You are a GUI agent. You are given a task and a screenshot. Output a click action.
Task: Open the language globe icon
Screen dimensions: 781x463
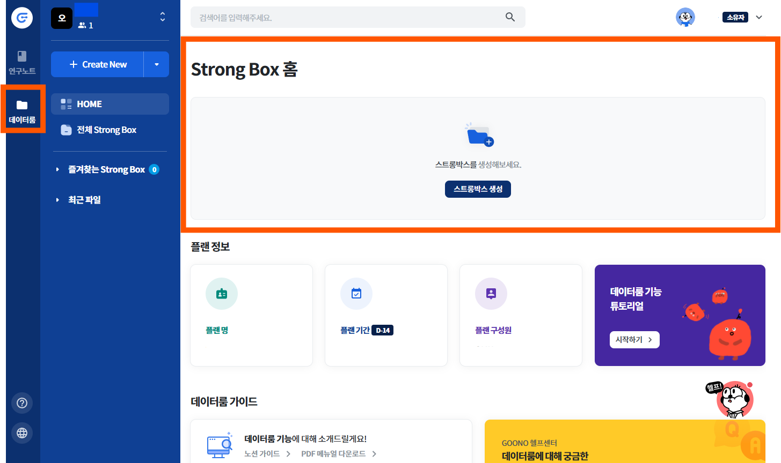point(22,433)
